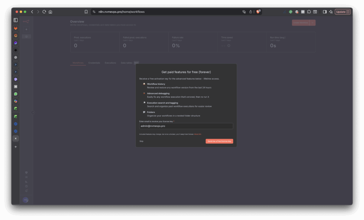Add a new tab with plus icon

16,147
